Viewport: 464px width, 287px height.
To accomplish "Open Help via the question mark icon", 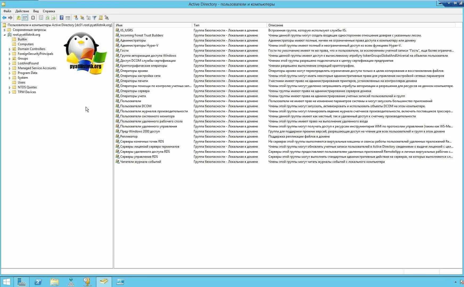I will pos(61,18).
